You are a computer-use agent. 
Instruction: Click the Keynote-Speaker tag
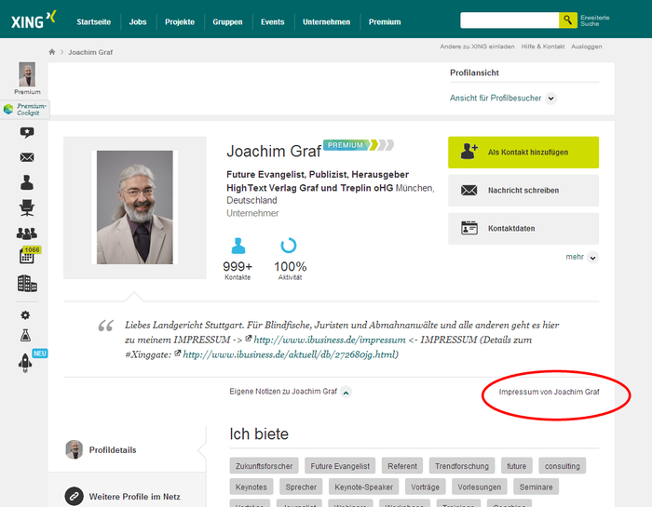click(363, 487)
